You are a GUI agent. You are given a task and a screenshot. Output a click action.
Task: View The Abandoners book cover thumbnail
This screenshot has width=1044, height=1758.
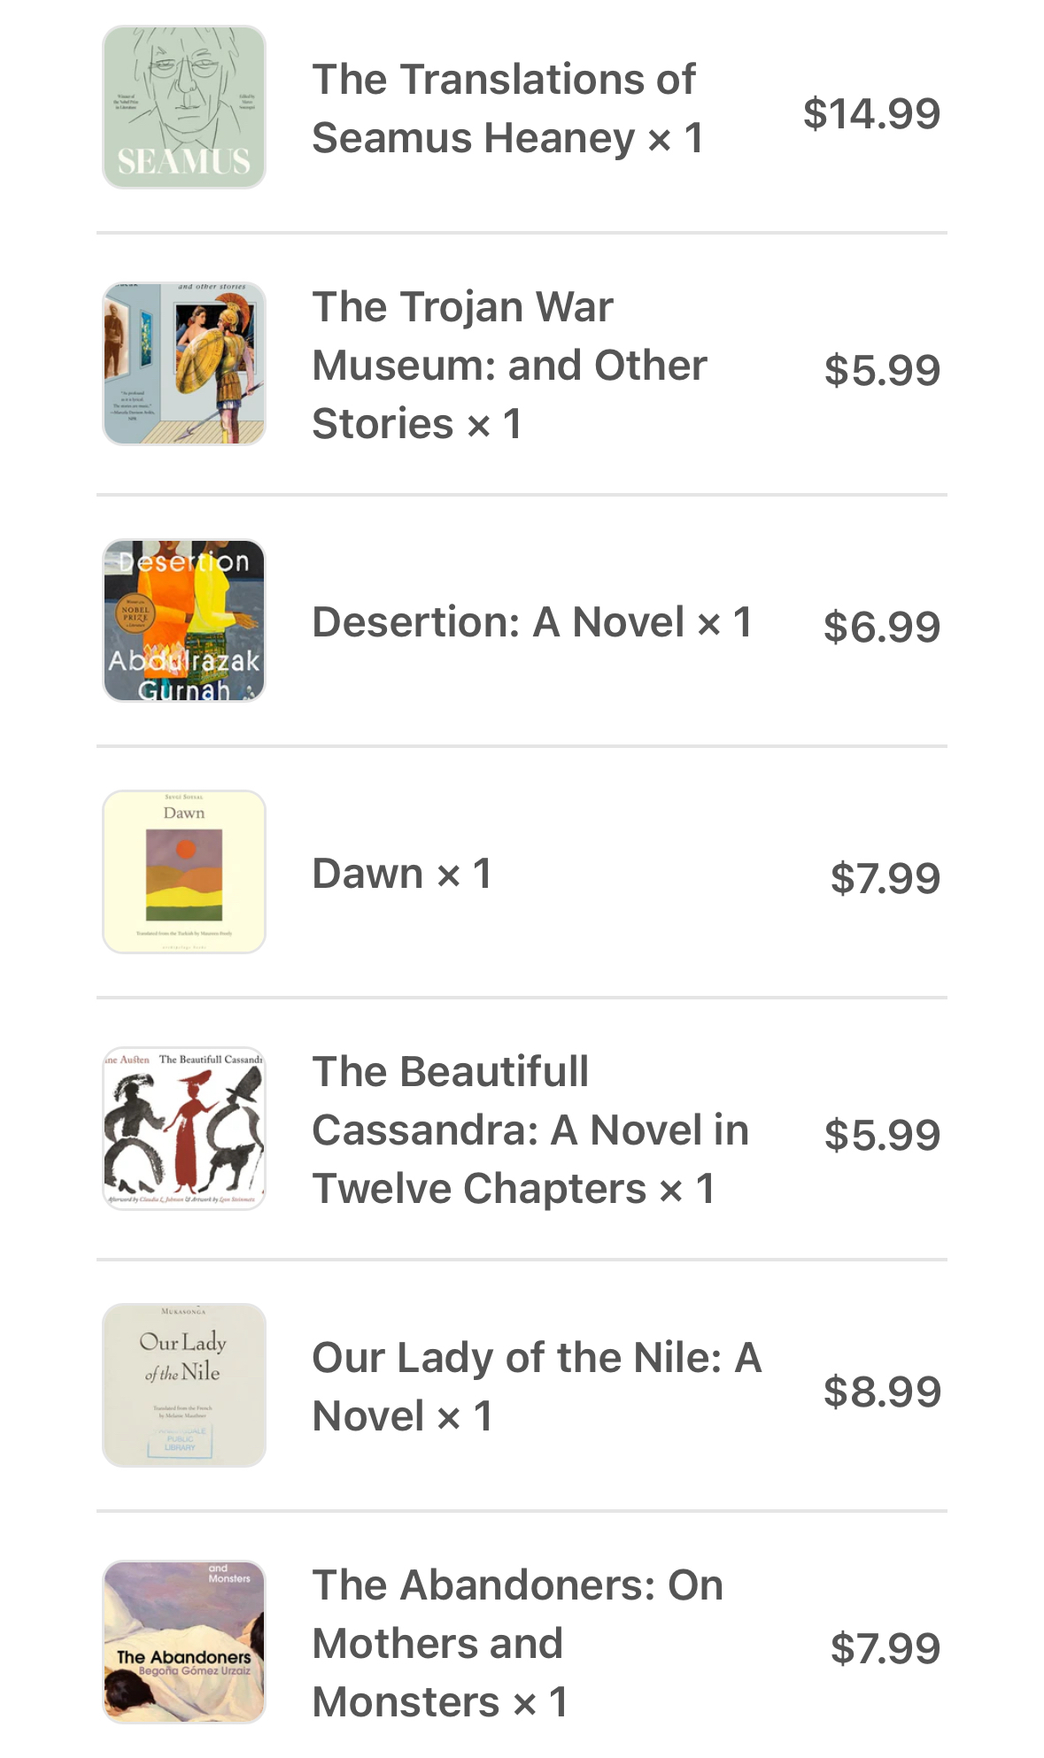184,1642
